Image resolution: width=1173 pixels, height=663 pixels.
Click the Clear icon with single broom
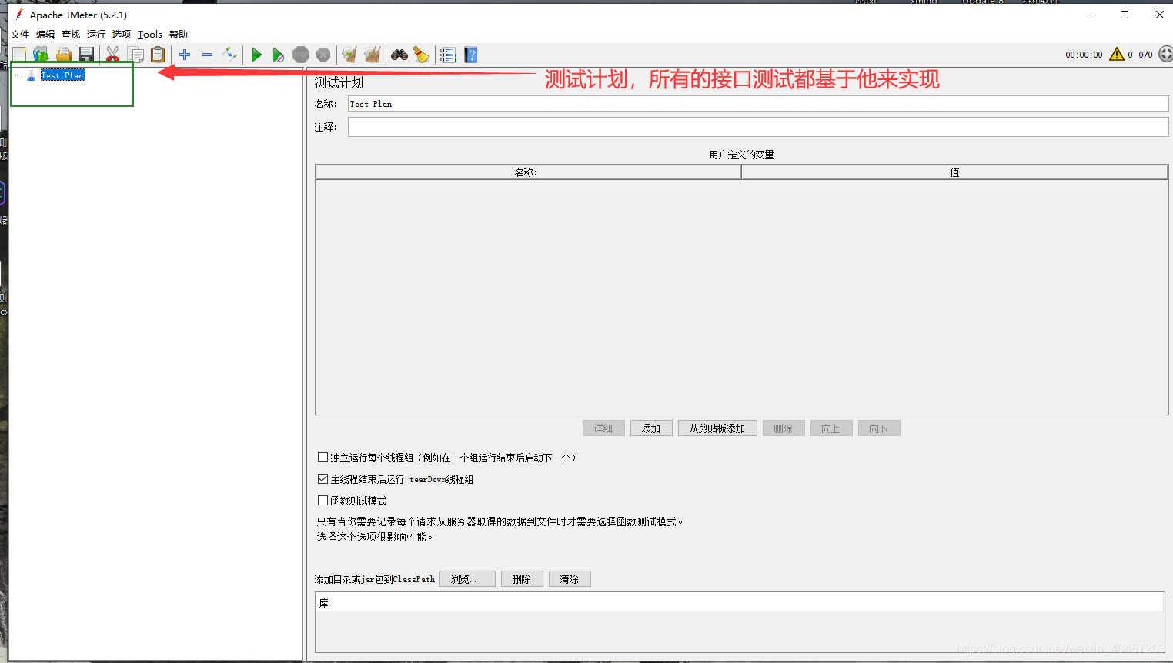pyautogui.click(x=349, y=55)
